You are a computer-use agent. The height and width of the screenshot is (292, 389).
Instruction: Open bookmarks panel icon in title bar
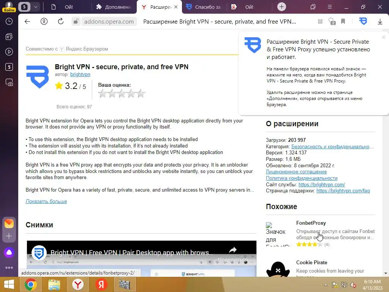313,7
